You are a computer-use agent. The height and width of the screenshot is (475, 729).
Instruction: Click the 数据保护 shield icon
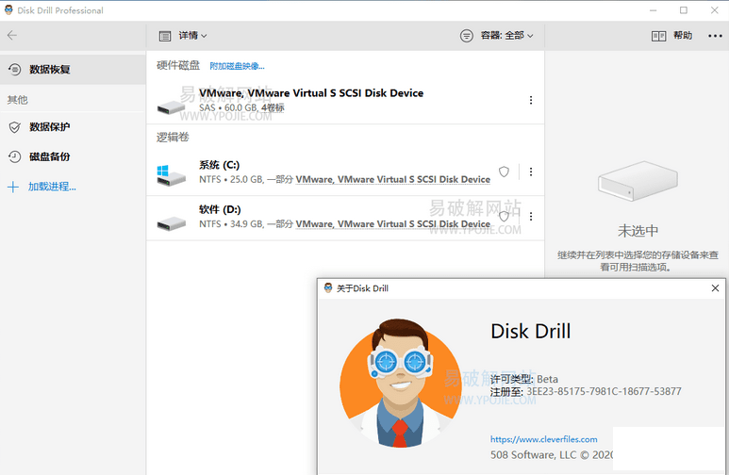click(x=15, y=127)
